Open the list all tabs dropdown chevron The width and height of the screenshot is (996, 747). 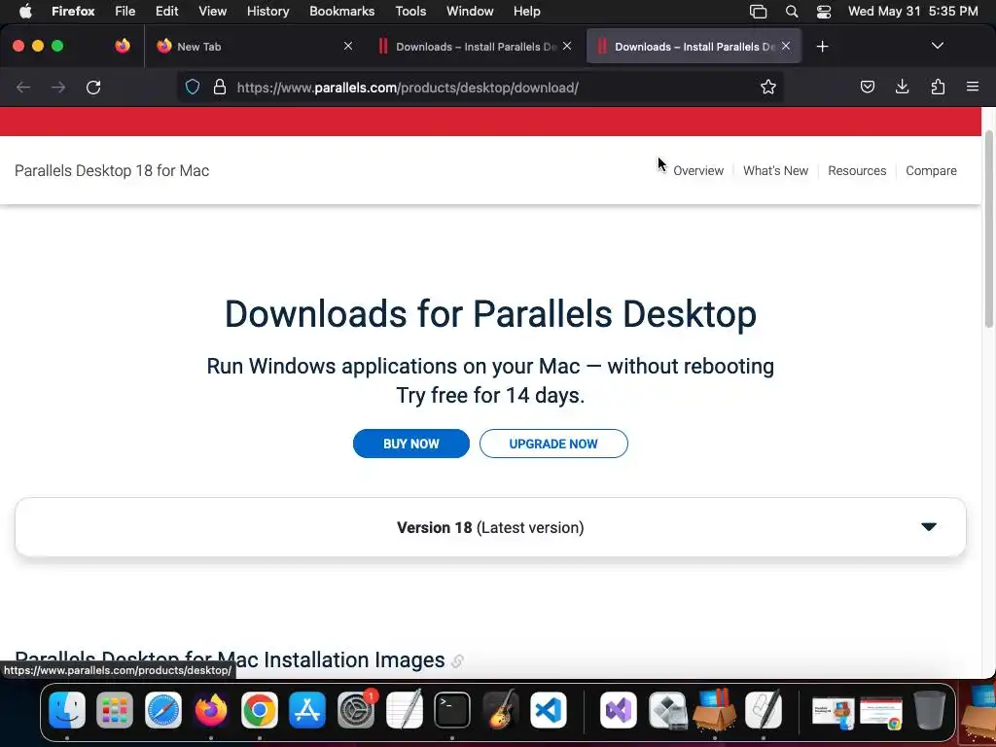coord(937,46)
